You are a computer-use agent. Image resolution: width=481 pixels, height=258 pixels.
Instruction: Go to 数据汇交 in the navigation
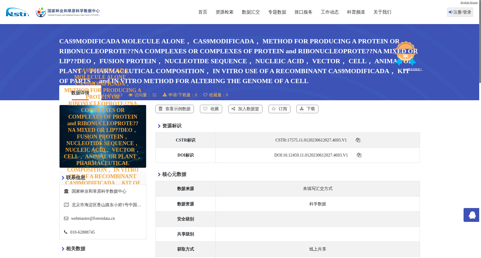[251, 12]
